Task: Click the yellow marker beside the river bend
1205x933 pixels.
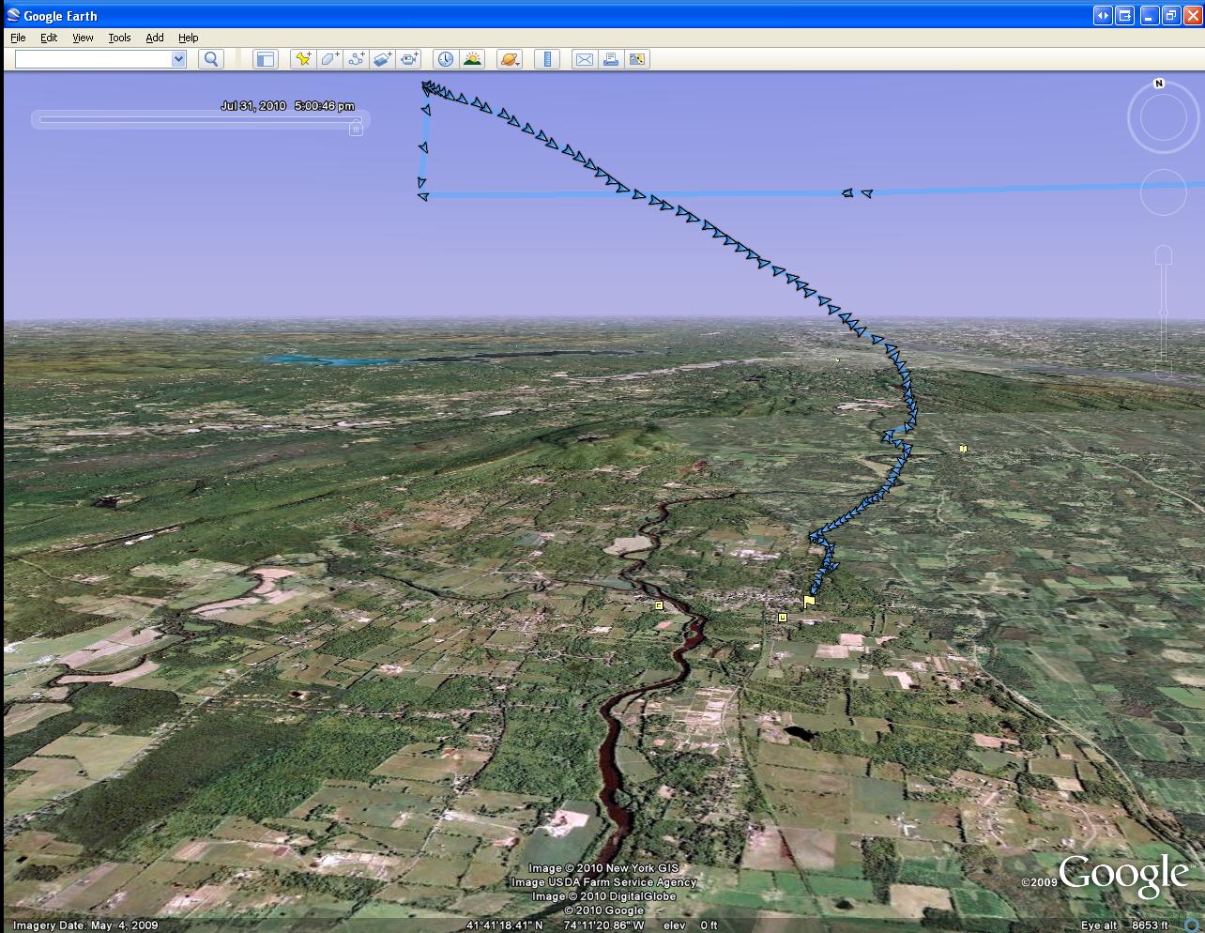Action: 659,605
